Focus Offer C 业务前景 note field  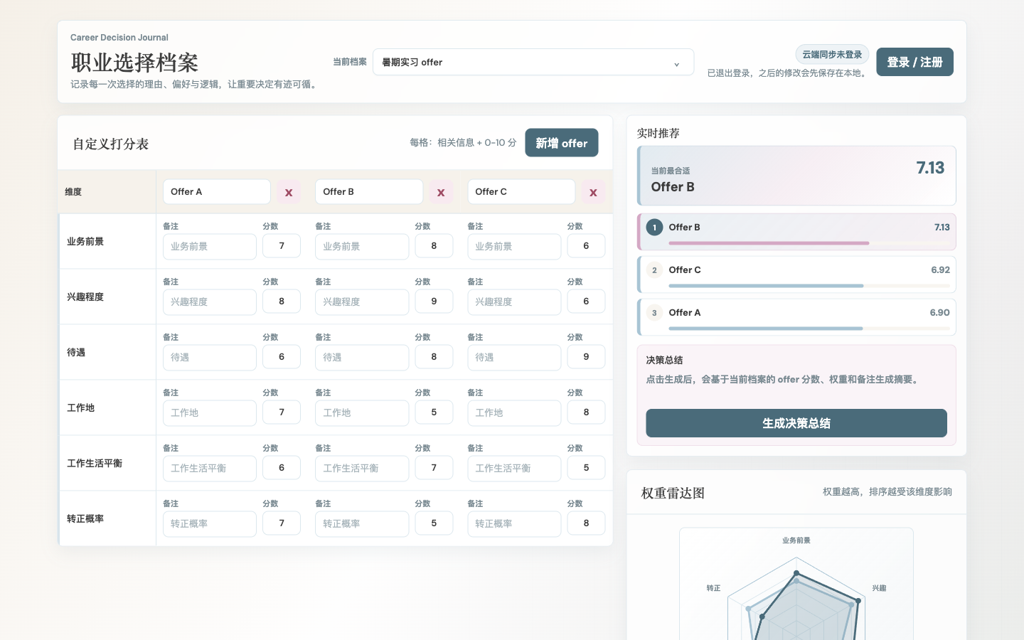coord(514,247)
